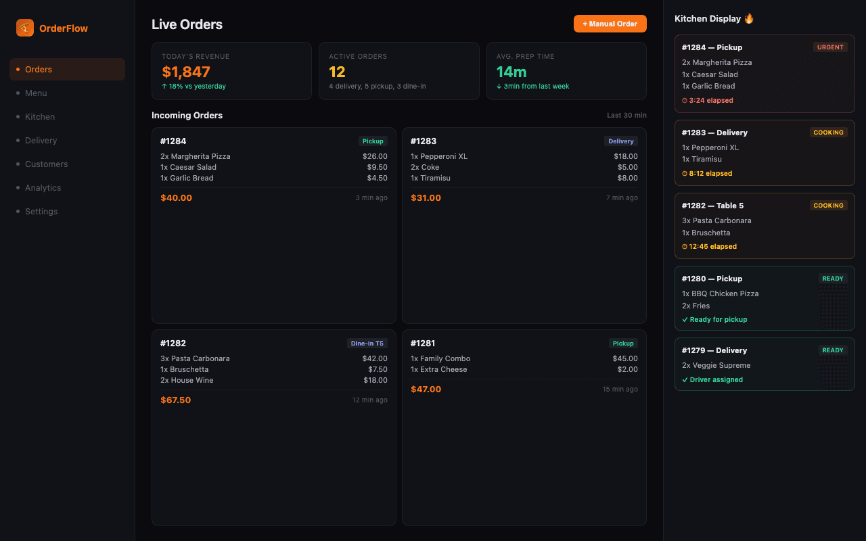Screen dimensions: 866x541
Task: Click the fire icon beside Kitchen Display
Action: pos(749,19)
